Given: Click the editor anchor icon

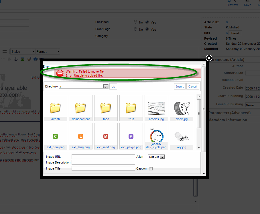Looking at the screenshot, I should (x=16, y=59).
